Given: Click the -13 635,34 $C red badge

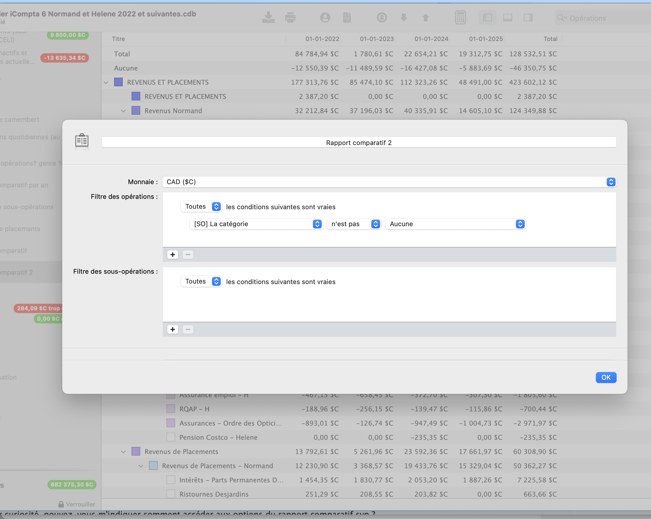Looking at the screenshot, I should (64, 58).
